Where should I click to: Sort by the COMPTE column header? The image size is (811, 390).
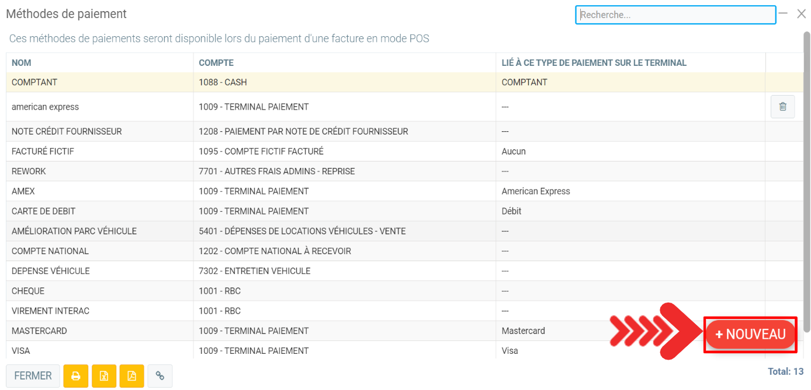pyautogui.click(x=216, y=62)
